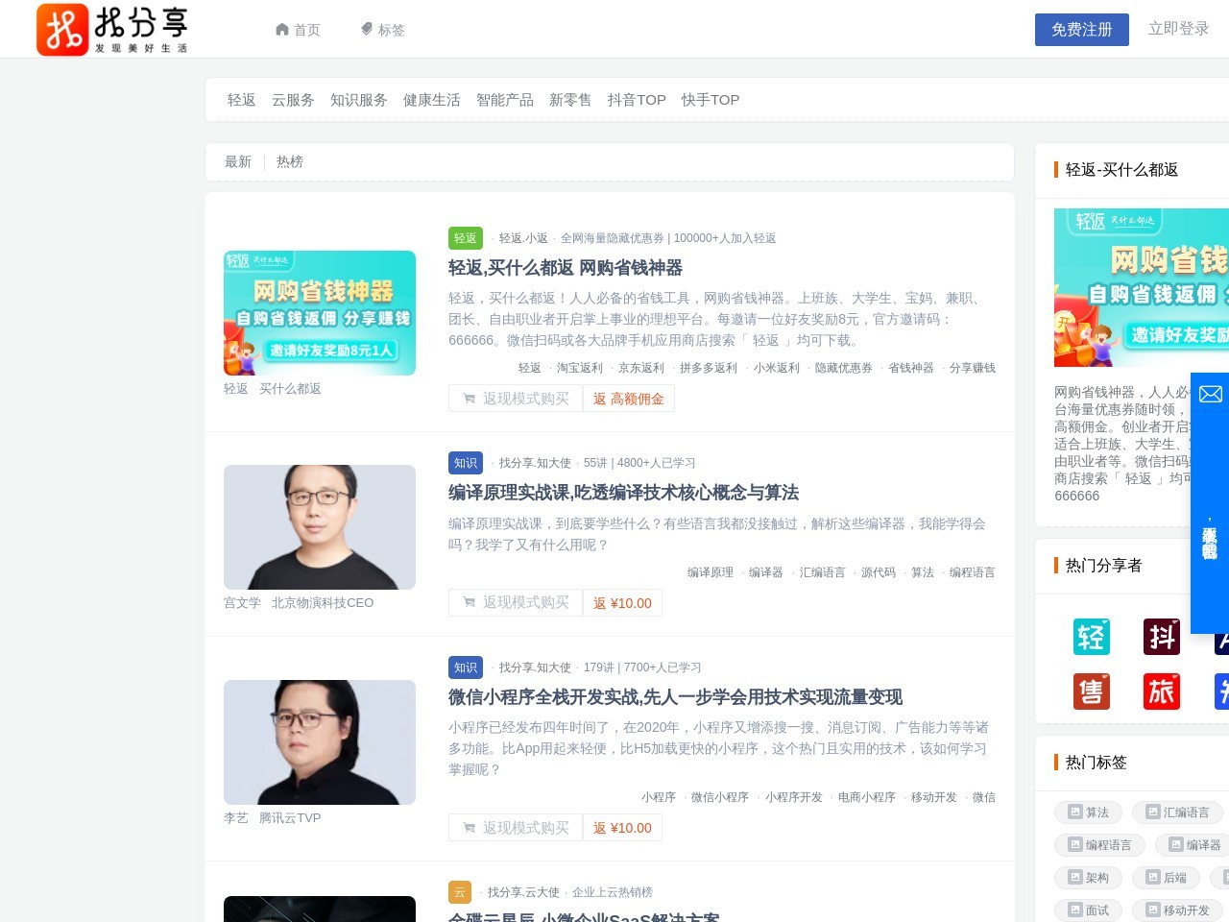Open the red 旅 sharer icon
This screenshot has width=1229, height=922.
point(1162,691)
